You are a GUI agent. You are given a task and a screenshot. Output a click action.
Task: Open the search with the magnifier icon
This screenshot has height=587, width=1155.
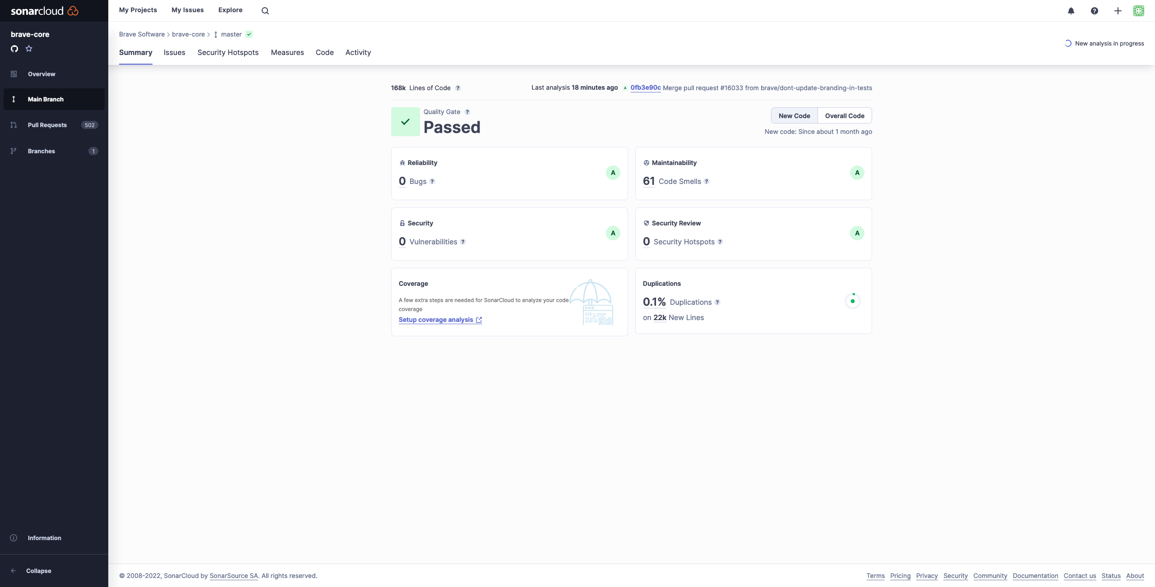pos(265,10)
